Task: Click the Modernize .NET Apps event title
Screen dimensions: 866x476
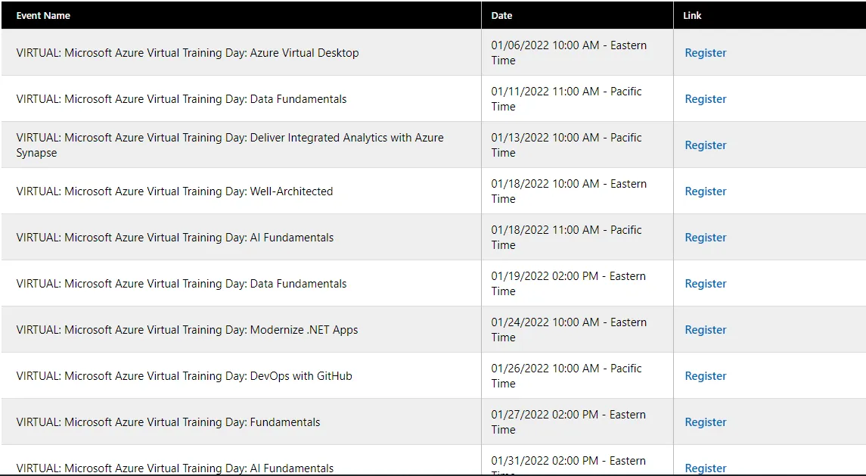Action: point(187,330)
